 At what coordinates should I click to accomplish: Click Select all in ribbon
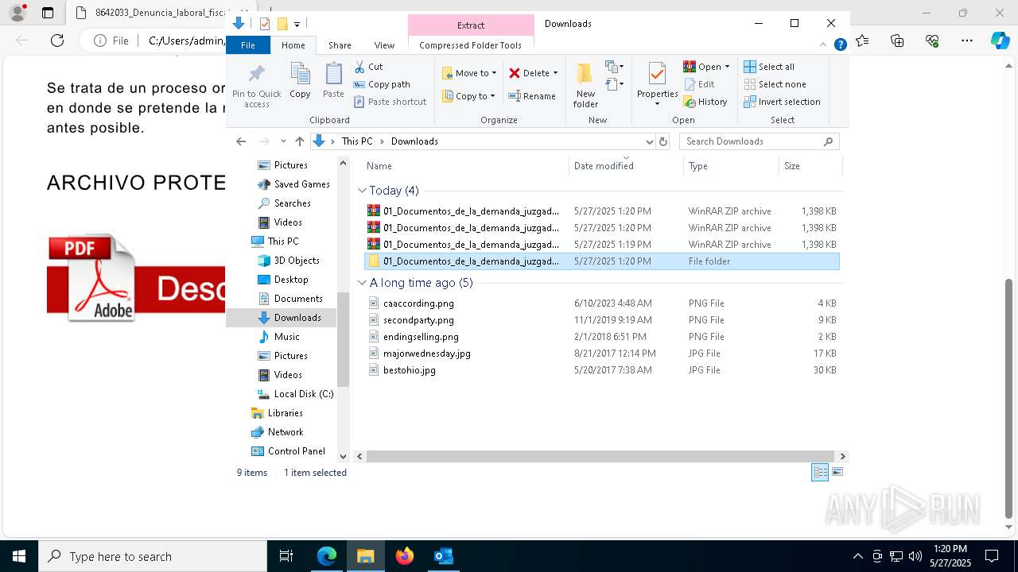tap(769, 67)
